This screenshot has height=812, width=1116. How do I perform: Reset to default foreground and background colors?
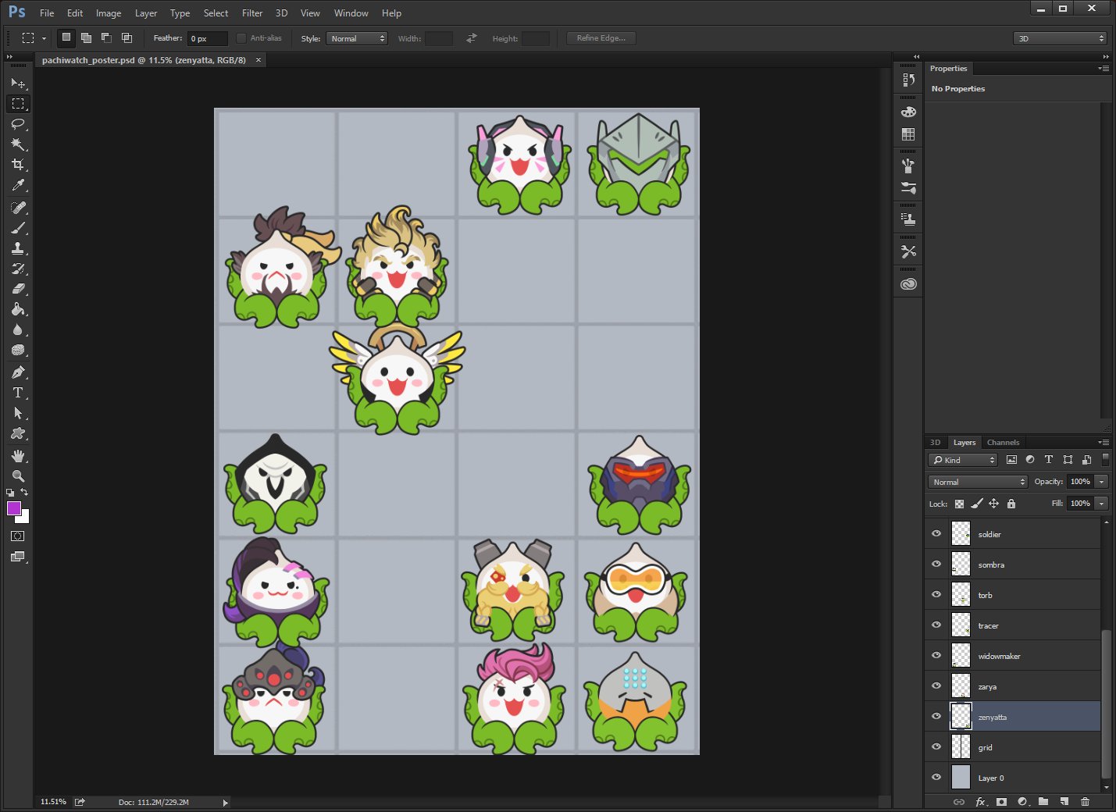(x=10, y=493)
